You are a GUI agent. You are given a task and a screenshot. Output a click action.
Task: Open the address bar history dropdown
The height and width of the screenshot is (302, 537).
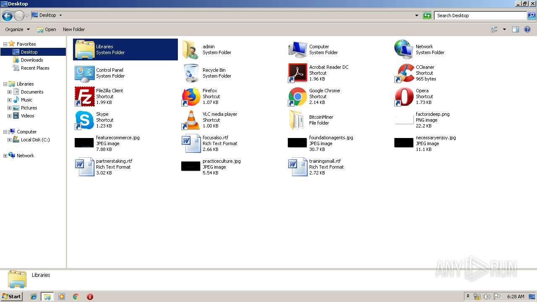tap(417, 16)
